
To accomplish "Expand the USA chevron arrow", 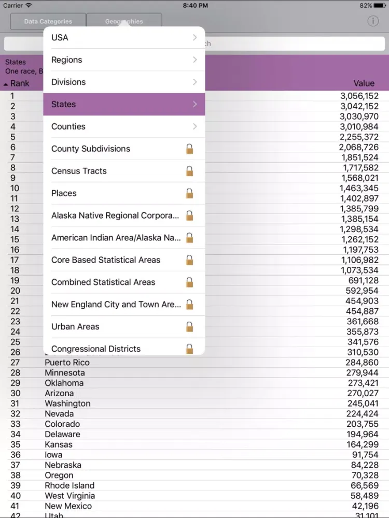I will click(x=195, y=38).
